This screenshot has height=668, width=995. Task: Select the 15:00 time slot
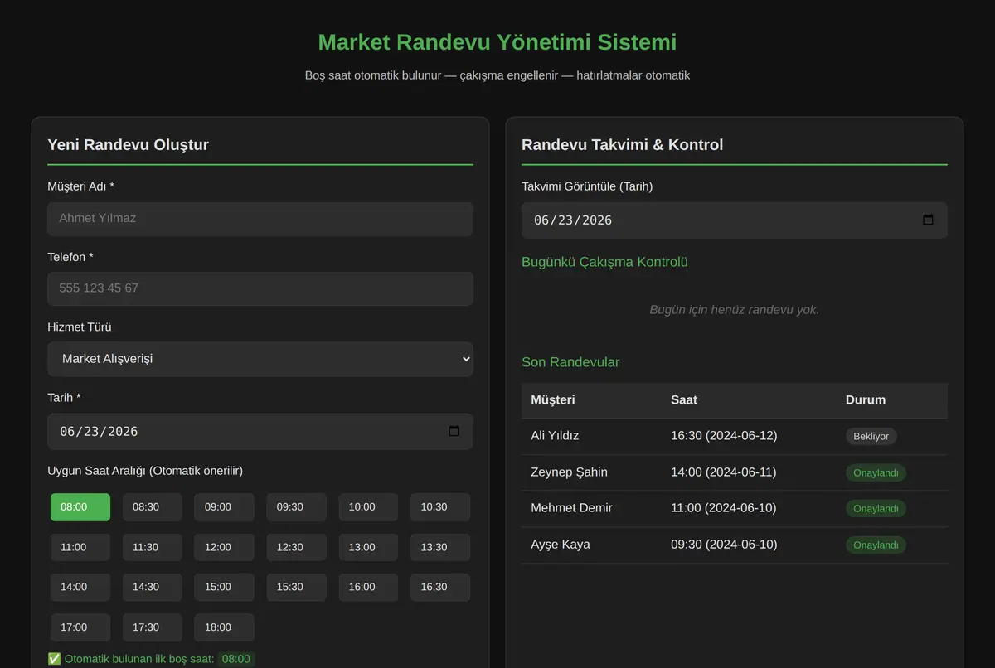coord(224,587)
